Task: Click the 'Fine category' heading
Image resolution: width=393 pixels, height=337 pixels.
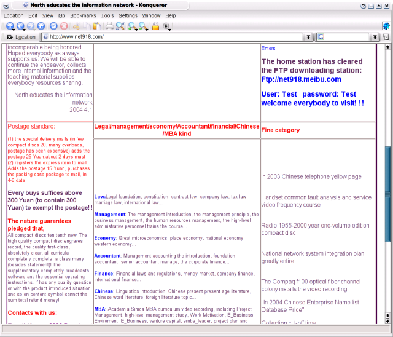Action: pyautogui.click(x=281, y=130)
